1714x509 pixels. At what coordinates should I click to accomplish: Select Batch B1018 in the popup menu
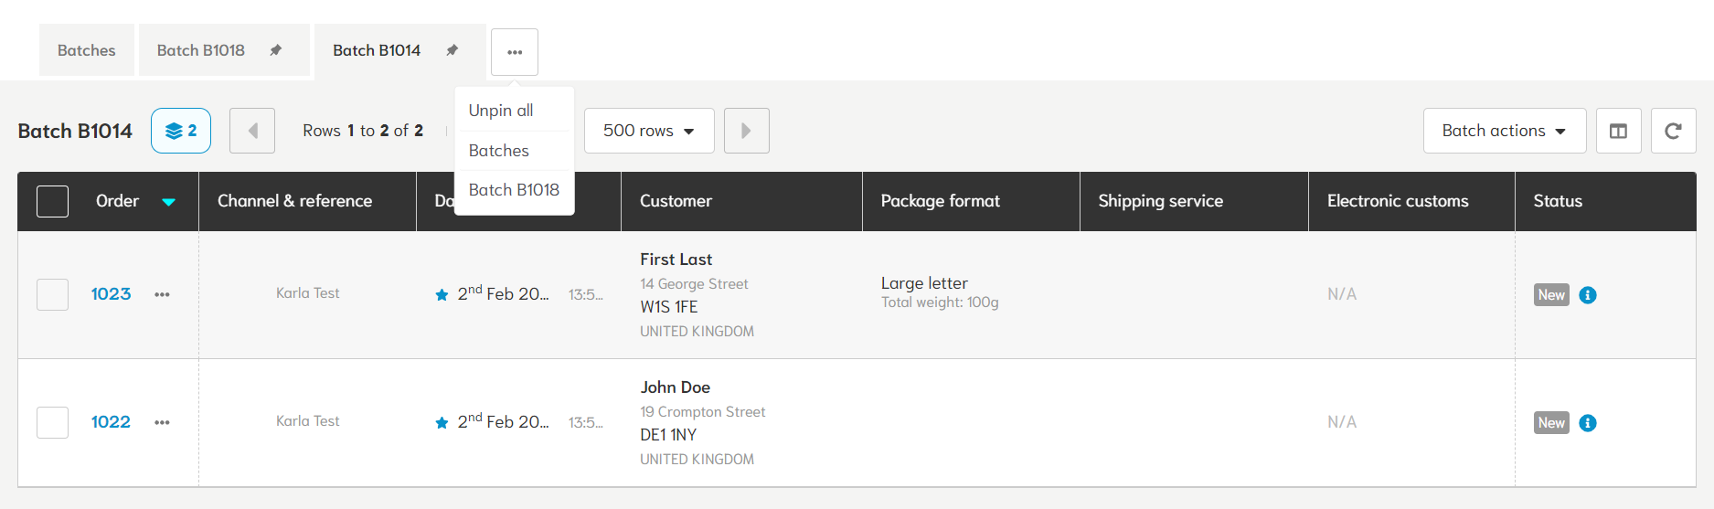point(514,190)
